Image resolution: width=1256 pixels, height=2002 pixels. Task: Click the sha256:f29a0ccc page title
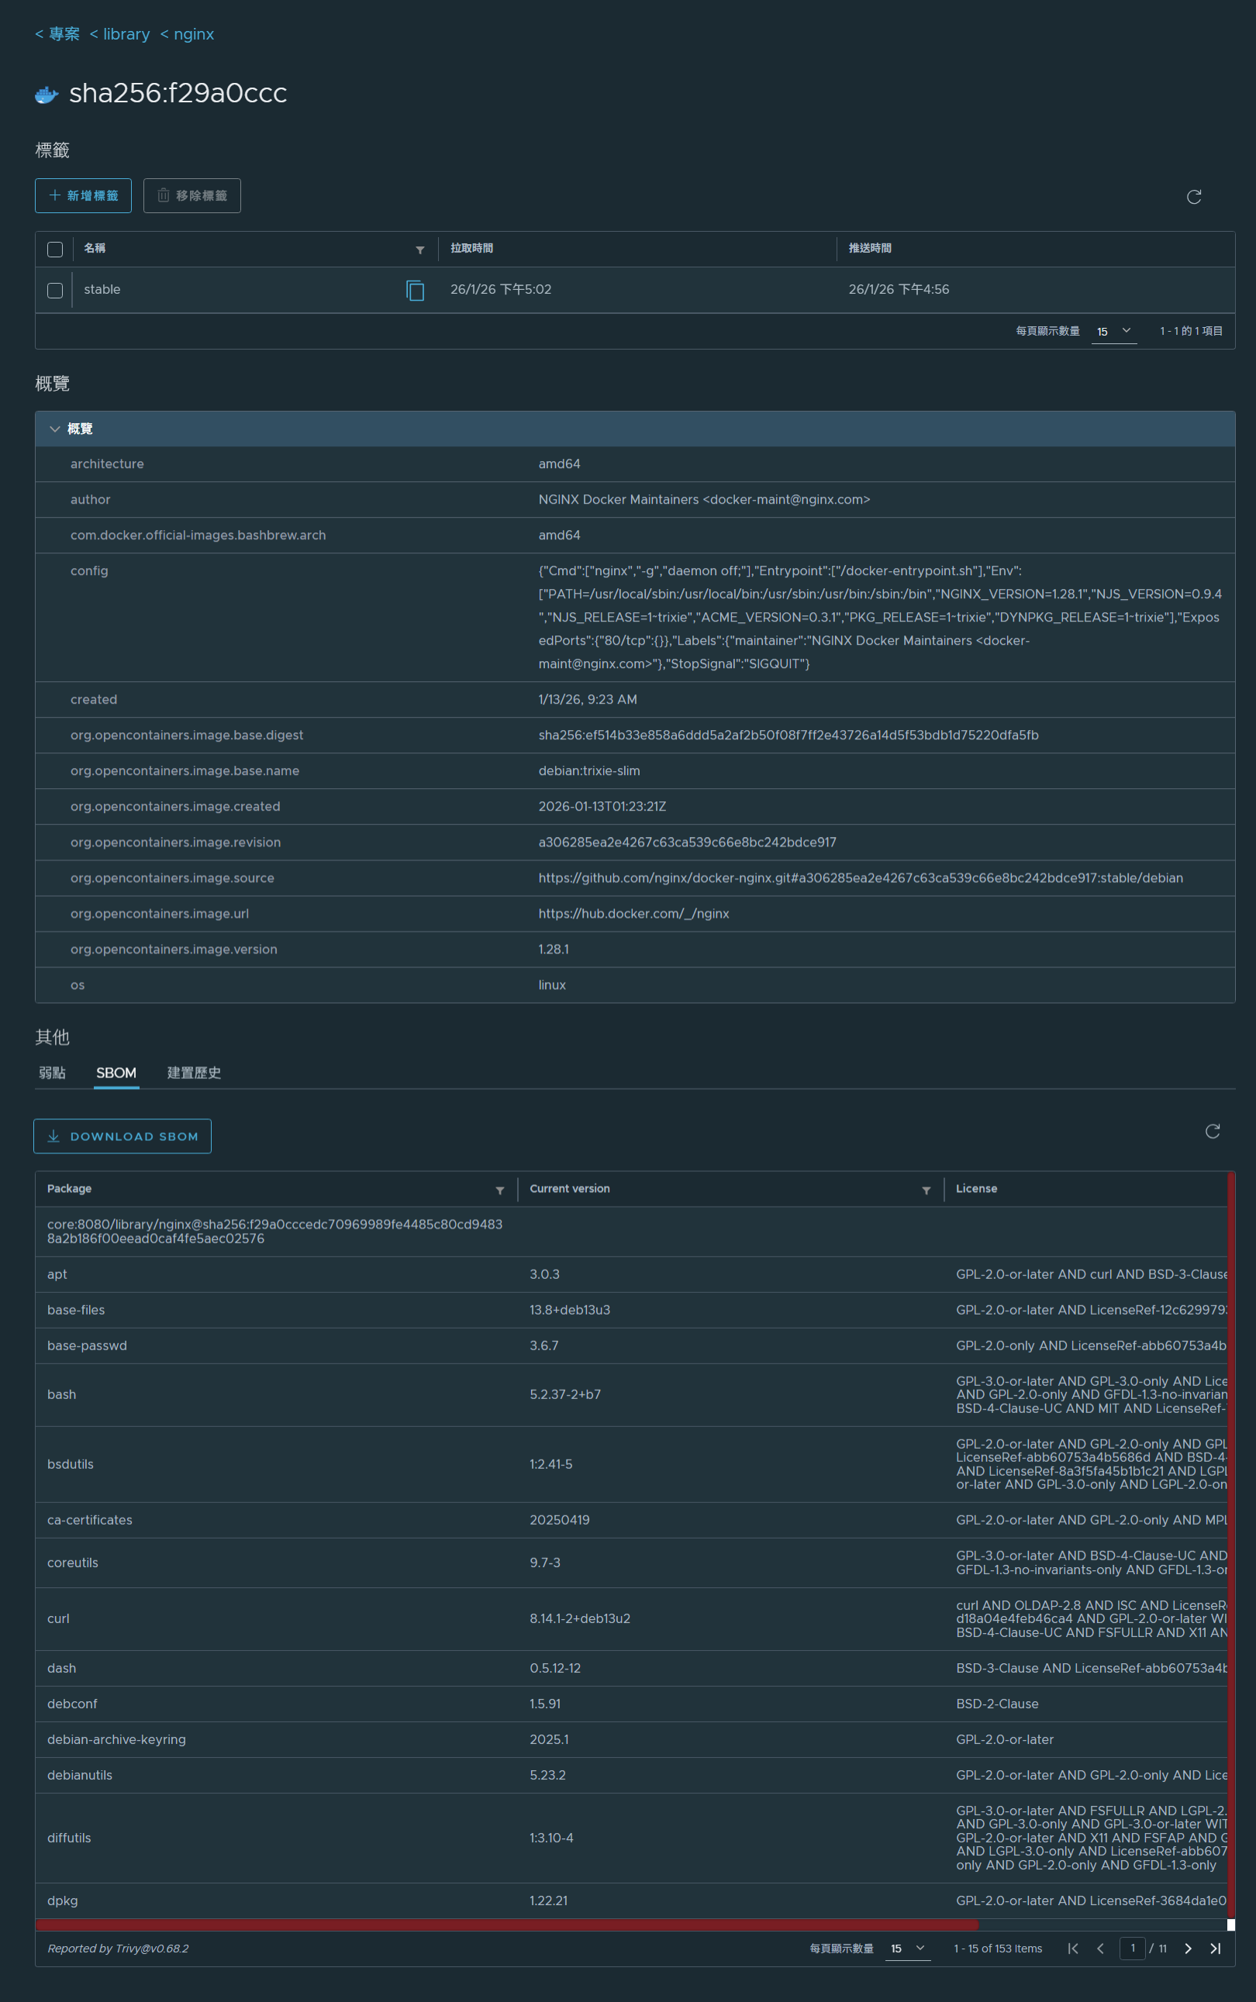[x=178, y=93]
